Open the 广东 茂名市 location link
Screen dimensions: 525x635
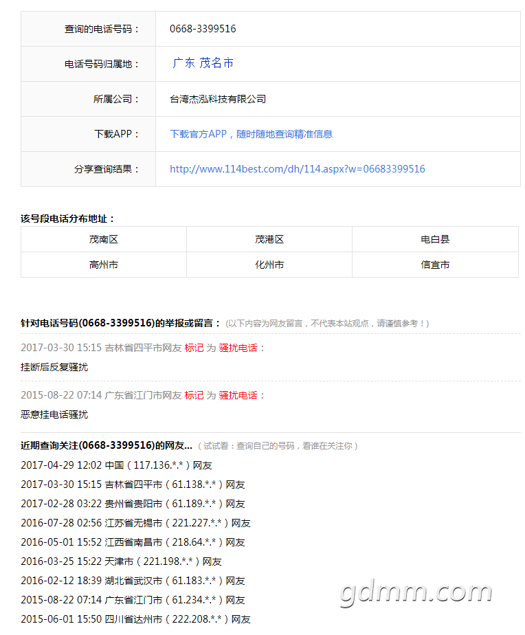click(203, 63)
